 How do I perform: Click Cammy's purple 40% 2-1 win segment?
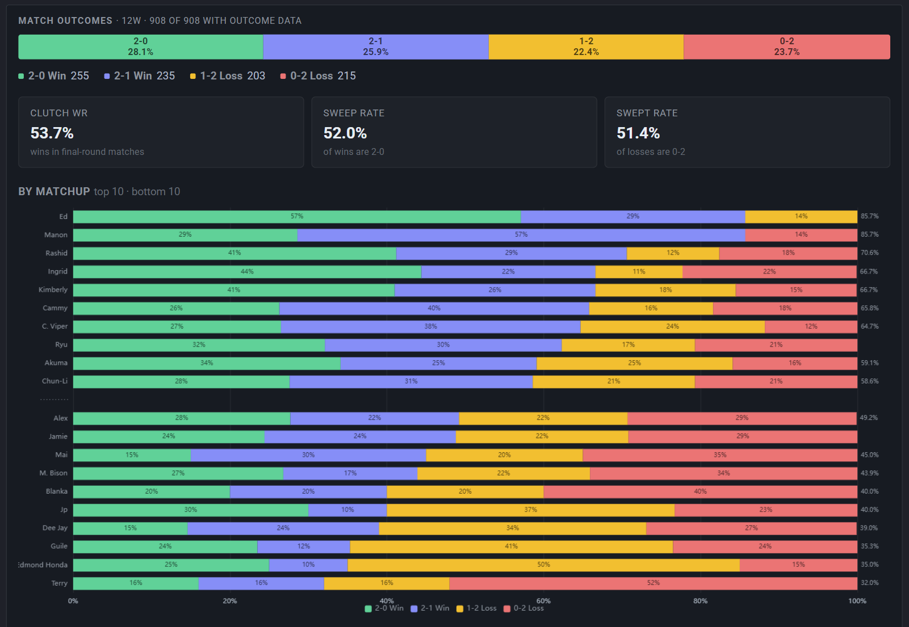pyautogui.click(x=434, y=308)
